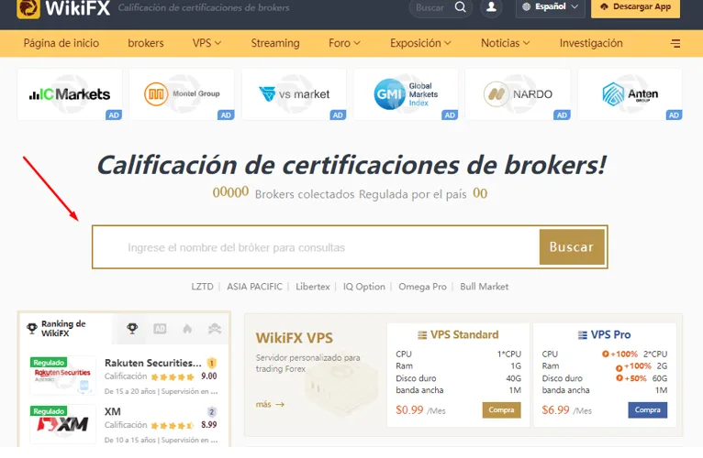The image size is (703, 458).
Task: Click the ASIA PACIFIC suggested search
Action: pyautogui.click(x=254, y=287)
